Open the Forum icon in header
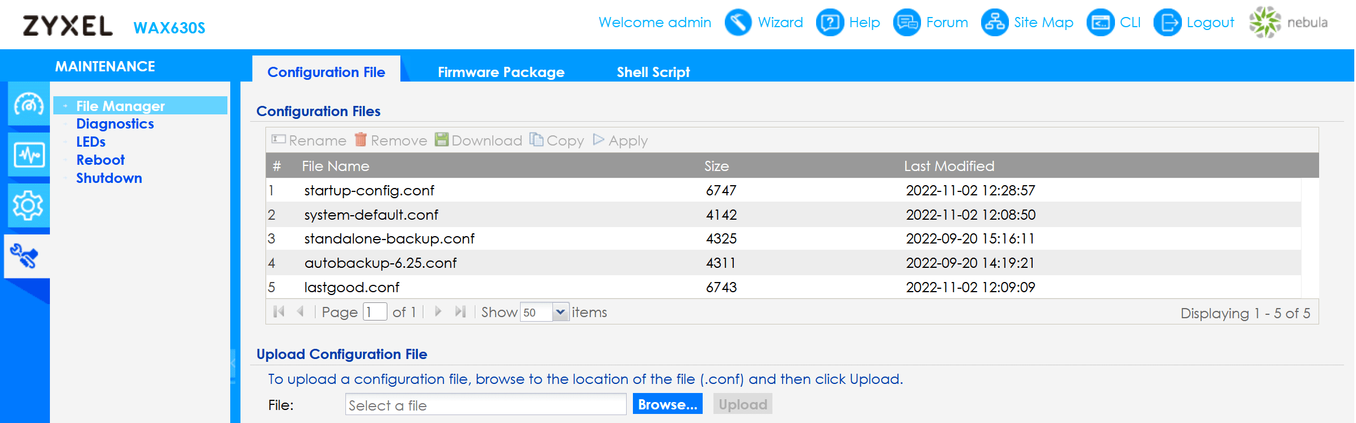Screen dimensions: 1356x423 [x=906, y=23]
